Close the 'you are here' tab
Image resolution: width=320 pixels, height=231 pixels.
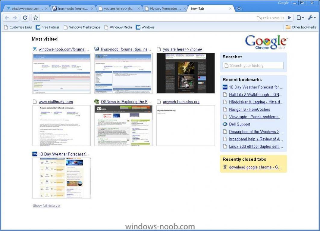[x=139, y=8]
